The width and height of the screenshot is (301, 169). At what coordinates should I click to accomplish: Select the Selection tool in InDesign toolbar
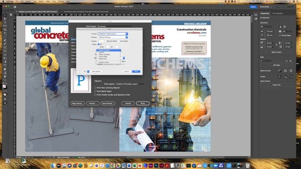click(x=5, y=15)
